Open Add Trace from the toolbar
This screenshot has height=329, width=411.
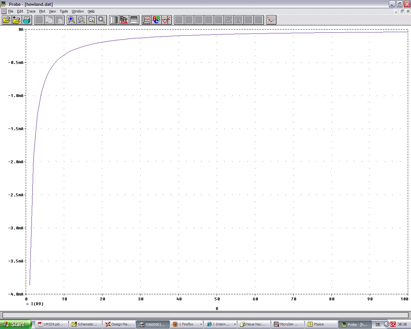coord(146,20)
